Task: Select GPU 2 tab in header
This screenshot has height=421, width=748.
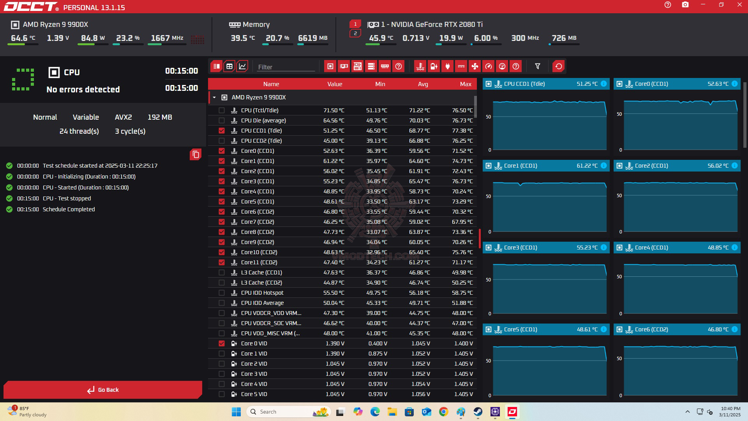Action: (x=355, y=34)
